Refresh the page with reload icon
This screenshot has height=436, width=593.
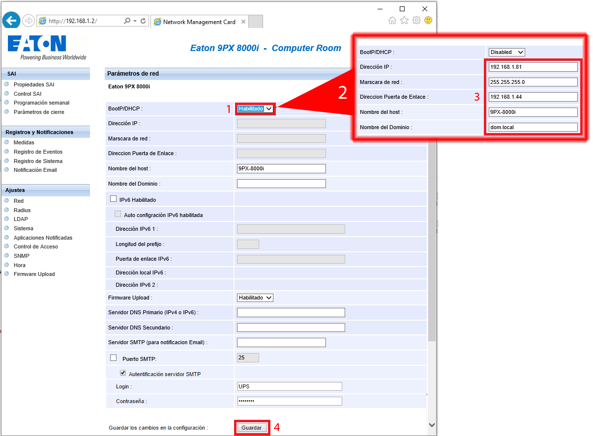[143, 21]
